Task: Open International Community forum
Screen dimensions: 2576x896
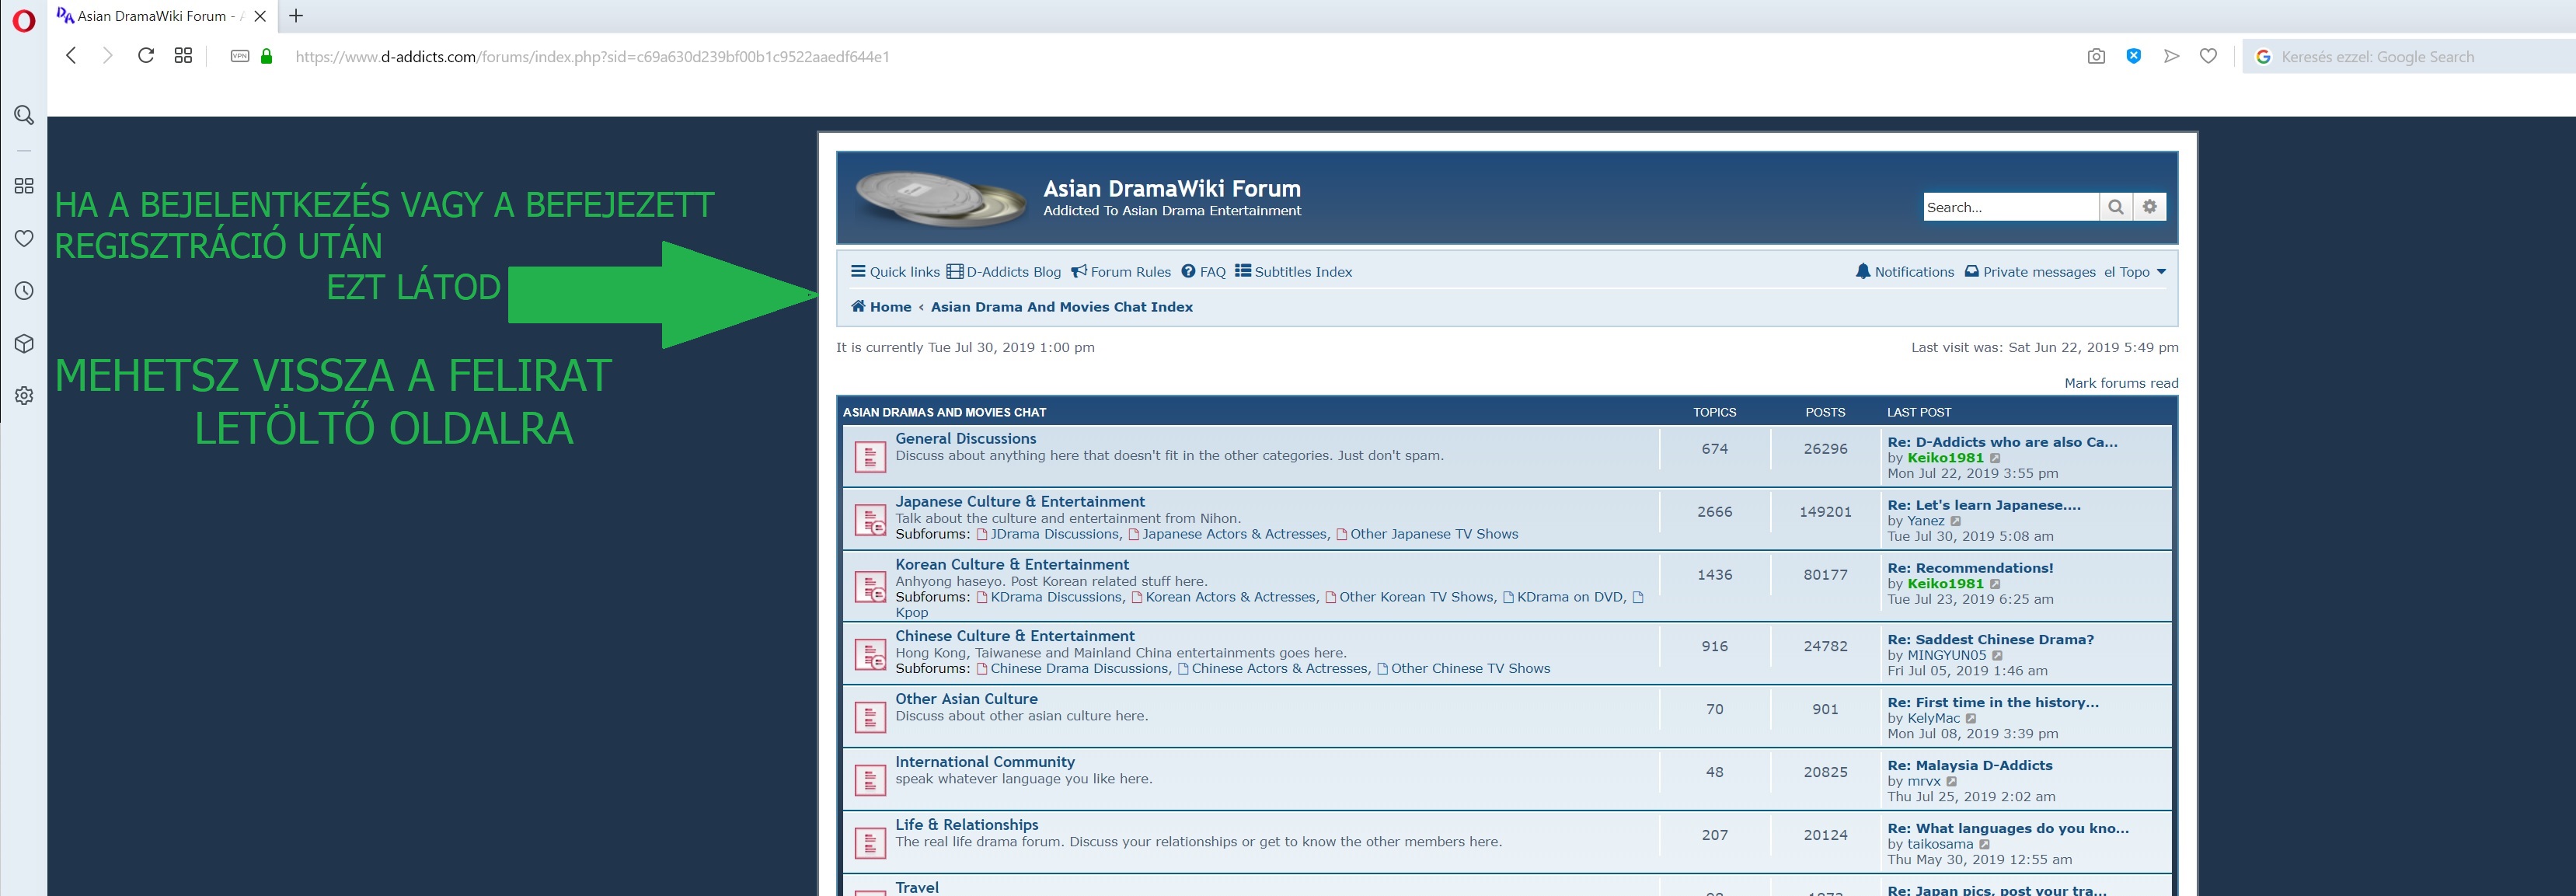Action: (x=985, y=762)
